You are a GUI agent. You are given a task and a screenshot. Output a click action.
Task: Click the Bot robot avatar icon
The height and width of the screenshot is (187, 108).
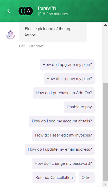point(11,34)
